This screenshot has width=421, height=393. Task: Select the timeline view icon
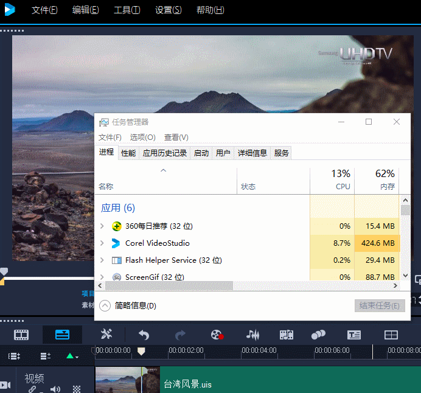coord(62,335)
